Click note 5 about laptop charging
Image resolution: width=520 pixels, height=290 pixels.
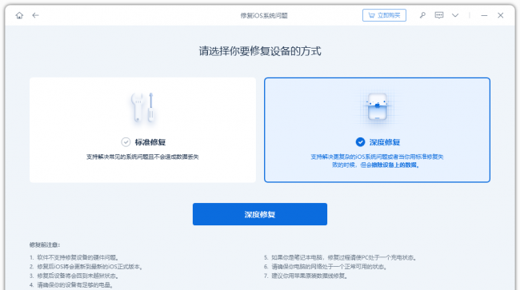coord(340,257)
